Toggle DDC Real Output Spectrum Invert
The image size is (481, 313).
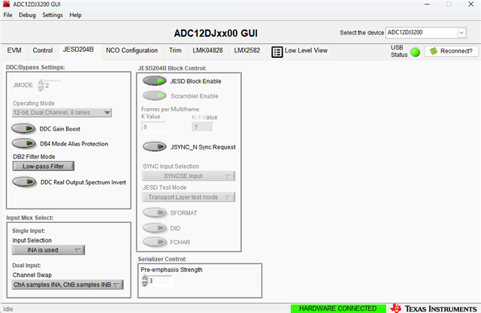[x=24, y=182]
